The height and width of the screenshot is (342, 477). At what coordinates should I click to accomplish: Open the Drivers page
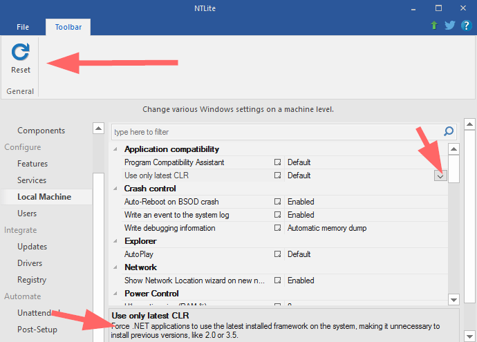coord(30,263)
